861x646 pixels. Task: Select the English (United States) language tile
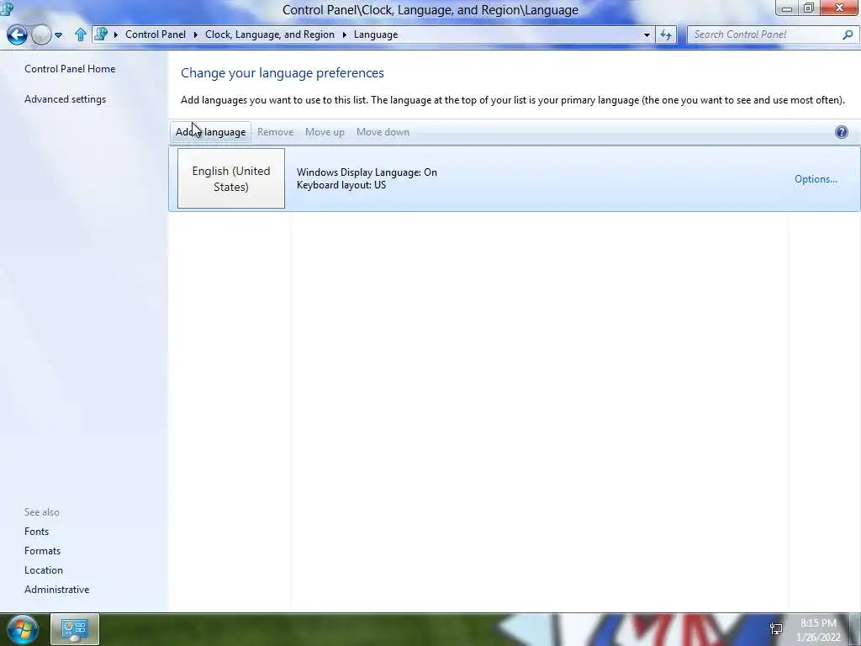tap(231, 178)
